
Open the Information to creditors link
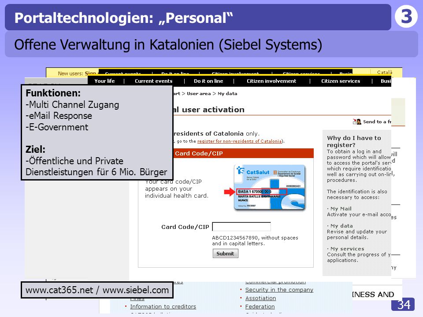point(163,306)
